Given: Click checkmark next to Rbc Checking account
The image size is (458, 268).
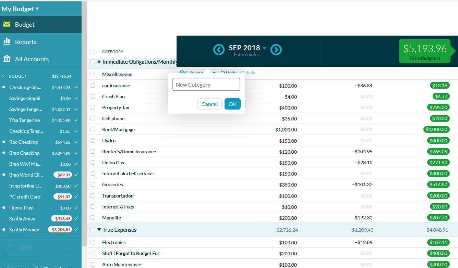Looking at the screenshot, I should pyautogui.click(x=76, y=142).
